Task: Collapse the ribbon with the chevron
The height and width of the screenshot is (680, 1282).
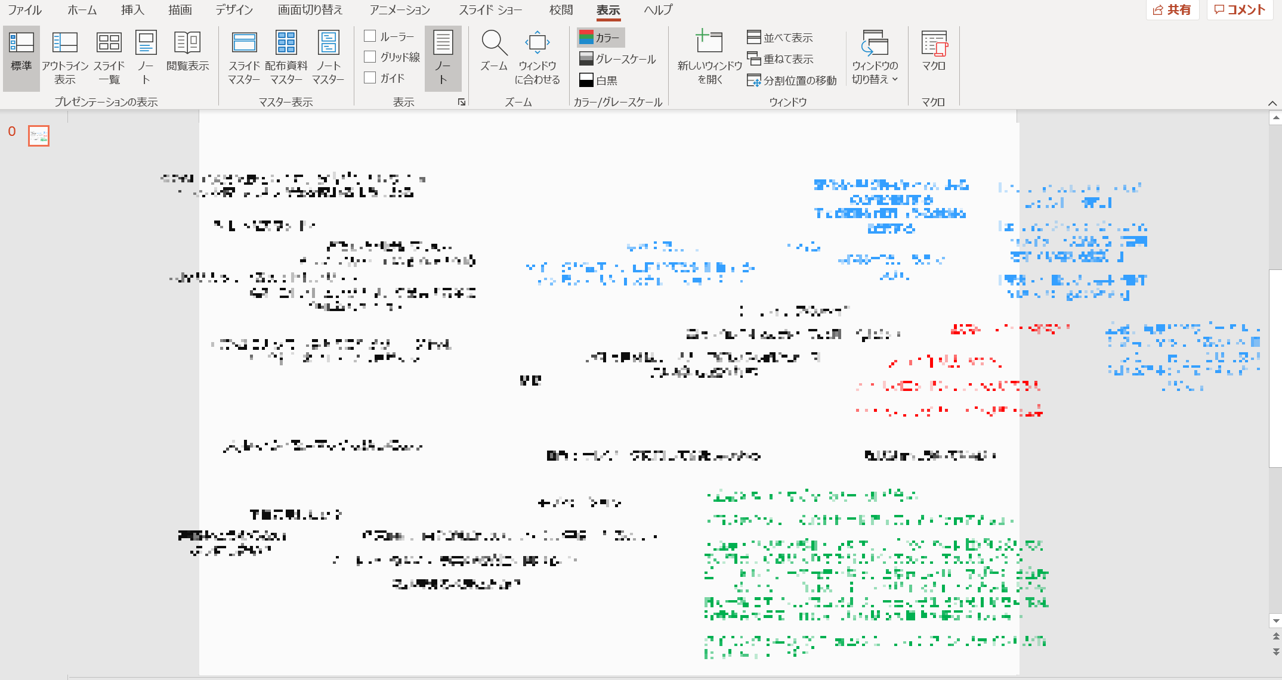Action: point(1272,103)
